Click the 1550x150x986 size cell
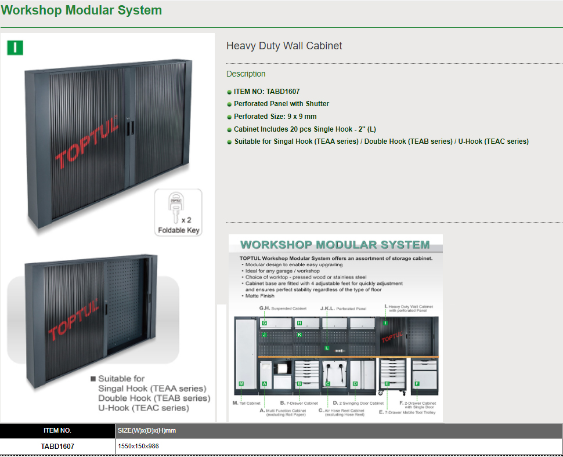The image size is (563, 457). 138,447
